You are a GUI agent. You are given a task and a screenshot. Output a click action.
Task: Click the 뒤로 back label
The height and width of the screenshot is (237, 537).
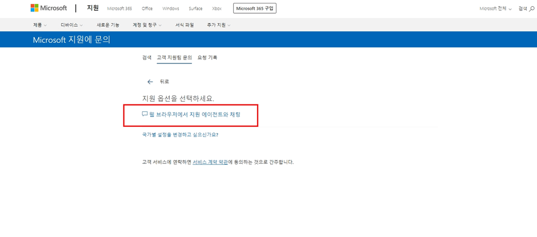[x=165, y=82]
